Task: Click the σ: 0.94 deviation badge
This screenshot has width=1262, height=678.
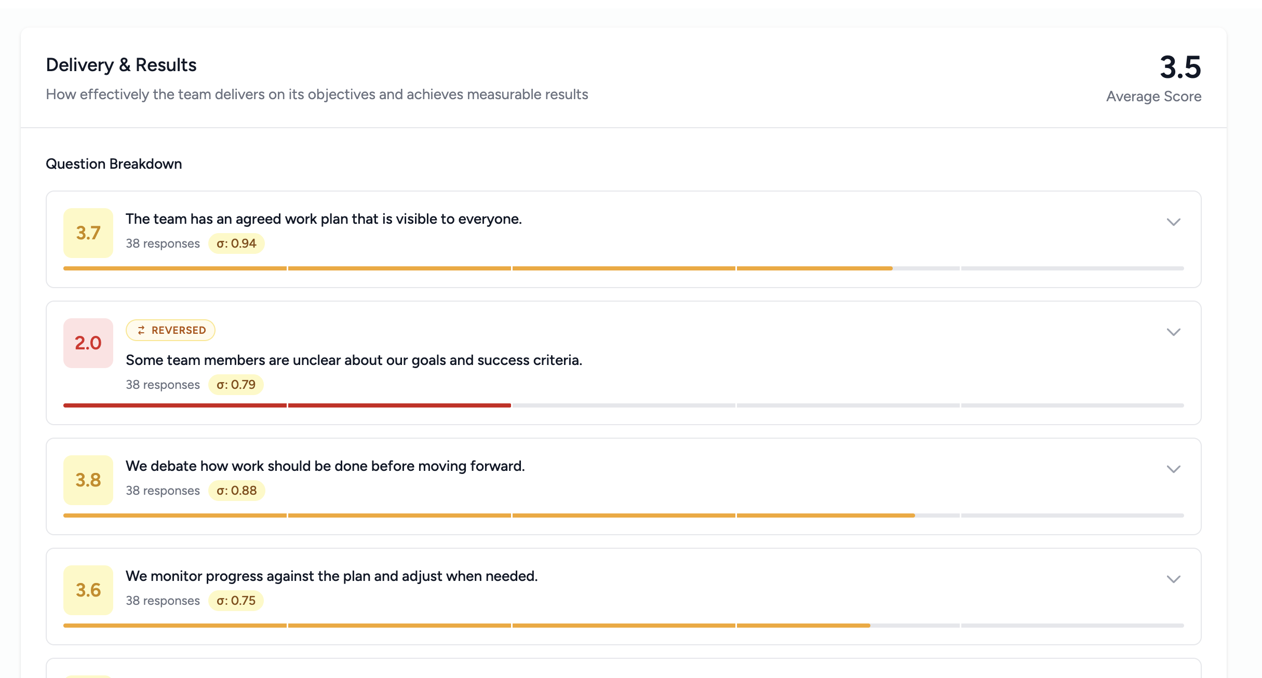Action: [x=236, y=243]
